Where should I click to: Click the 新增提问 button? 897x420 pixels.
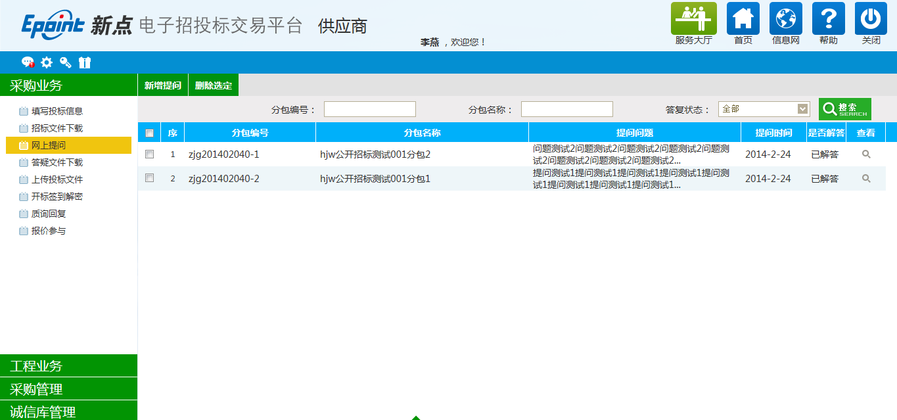point(162,85)
